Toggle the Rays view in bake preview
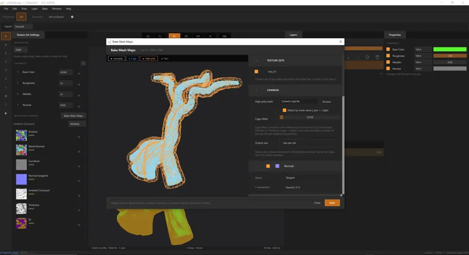 point(165,59)
